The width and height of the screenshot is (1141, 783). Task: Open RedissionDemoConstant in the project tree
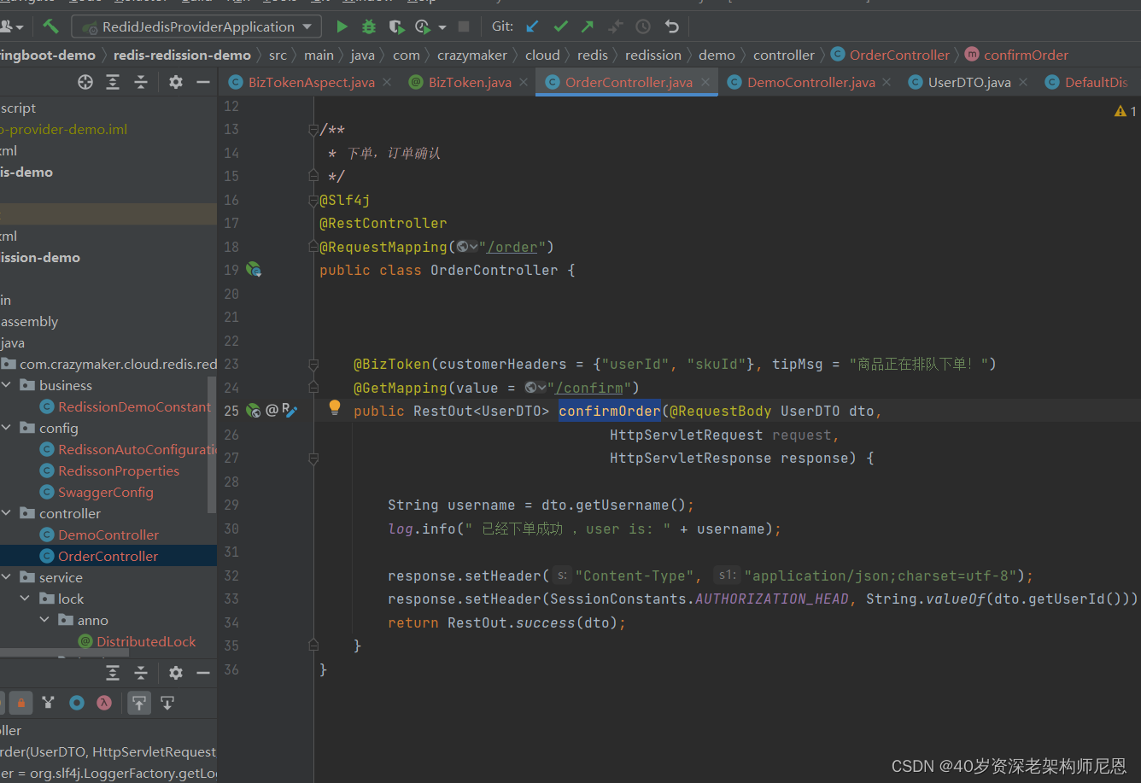[x=134, y=406]
